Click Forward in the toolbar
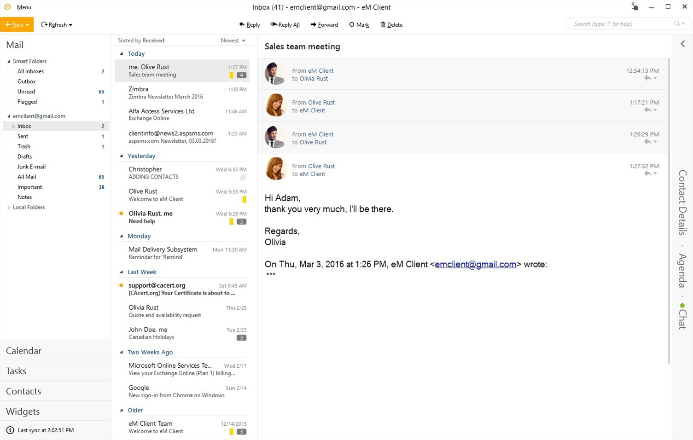This screenshot has width=693, height=440. 324,25
